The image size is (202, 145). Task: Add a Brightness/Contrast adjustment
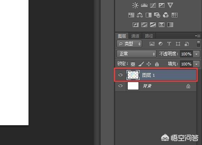click(135, 5)
